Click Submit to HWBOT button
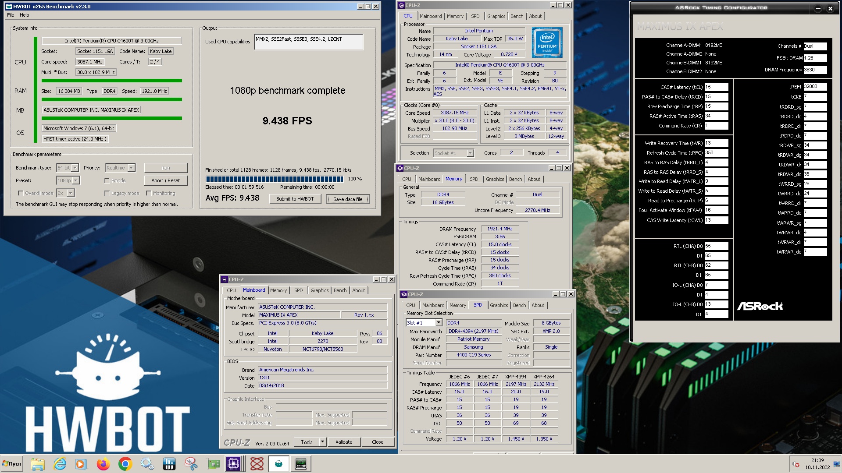842x473 pixels. coord(295,199)
